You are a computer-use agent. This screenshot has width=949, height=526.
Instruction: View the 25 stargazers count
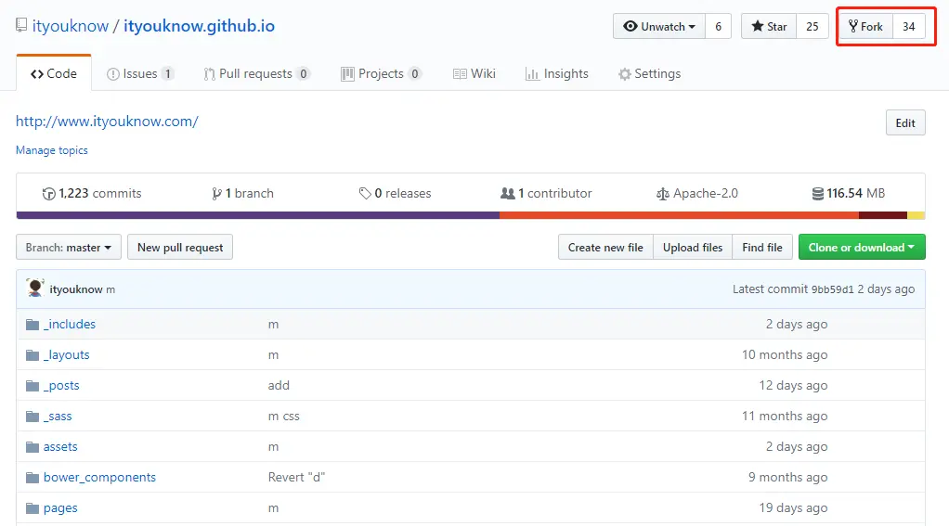click(x=812, y=27)
